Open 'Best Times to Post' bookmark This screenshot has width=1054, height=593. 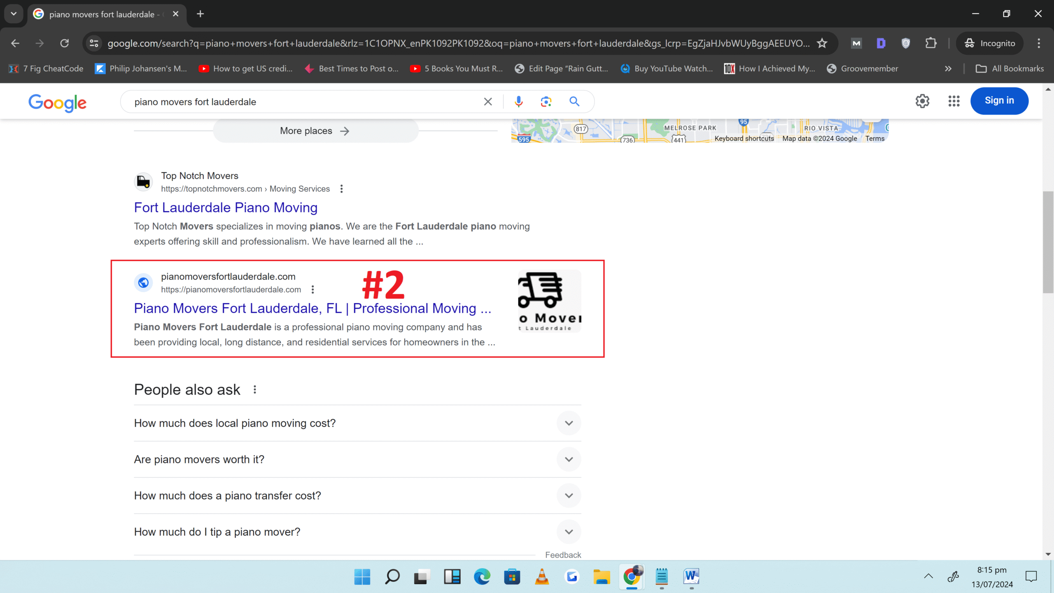click(x=352, y=69)
